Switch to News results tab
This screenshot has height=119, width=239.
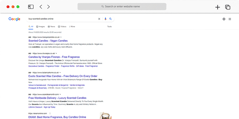click(51, 26)
